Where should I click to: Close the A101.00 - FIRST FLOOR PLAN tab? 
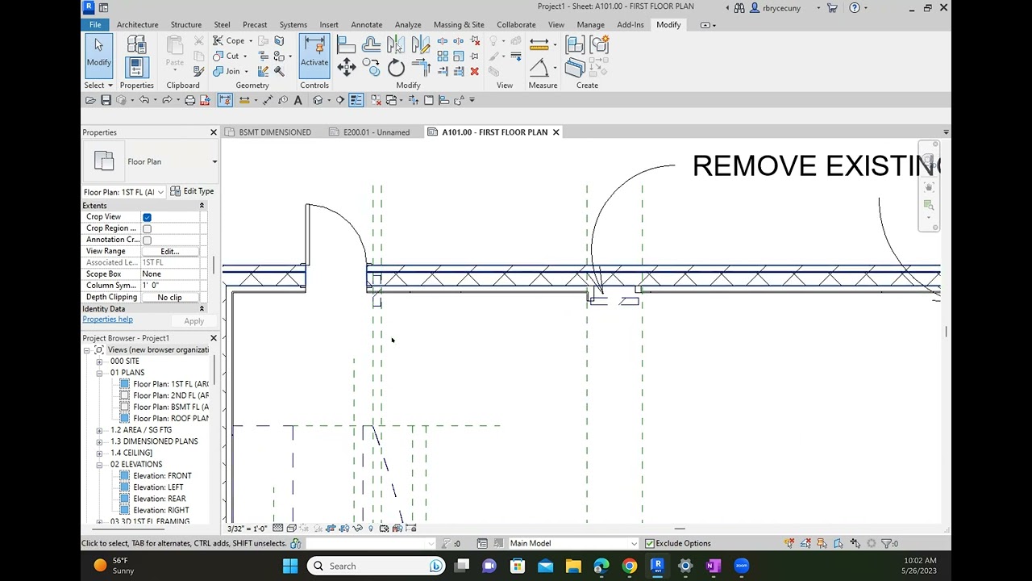pos(556,132)
